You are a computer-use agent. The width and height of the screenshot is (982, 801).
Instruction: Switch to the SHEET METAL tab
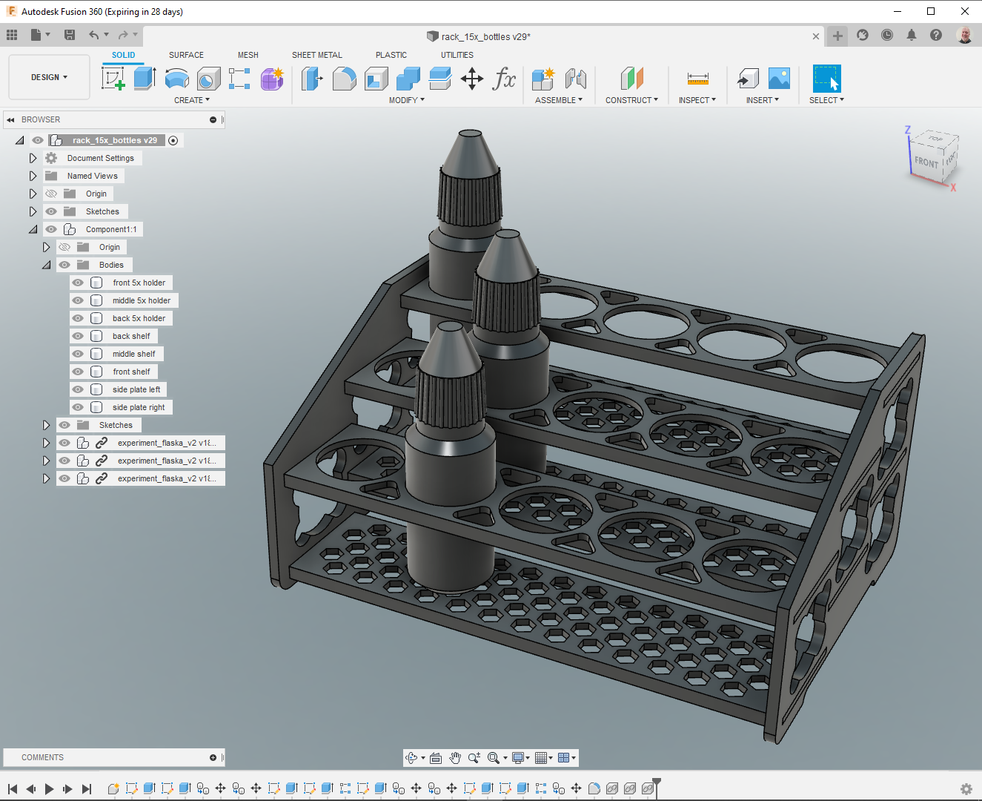[316, 54]
